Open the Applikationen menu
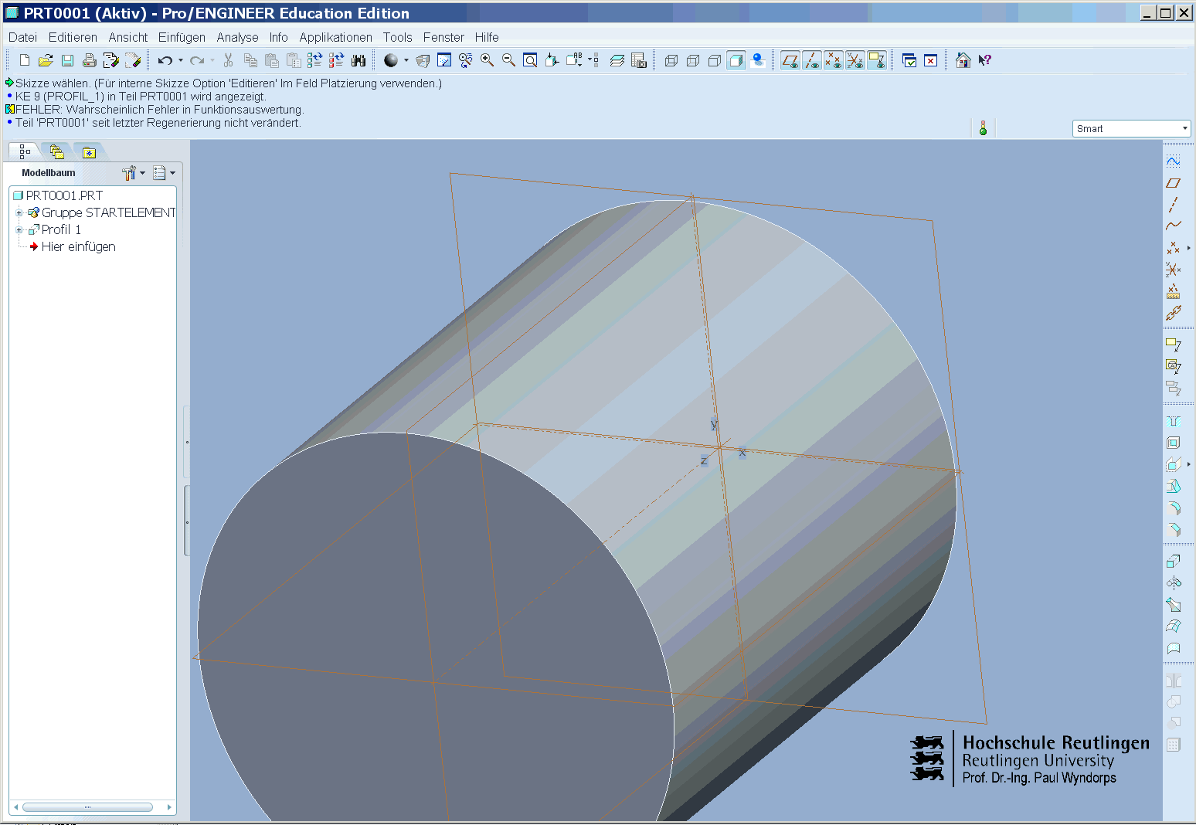1196x825 pixels. [x=335, y=37]
